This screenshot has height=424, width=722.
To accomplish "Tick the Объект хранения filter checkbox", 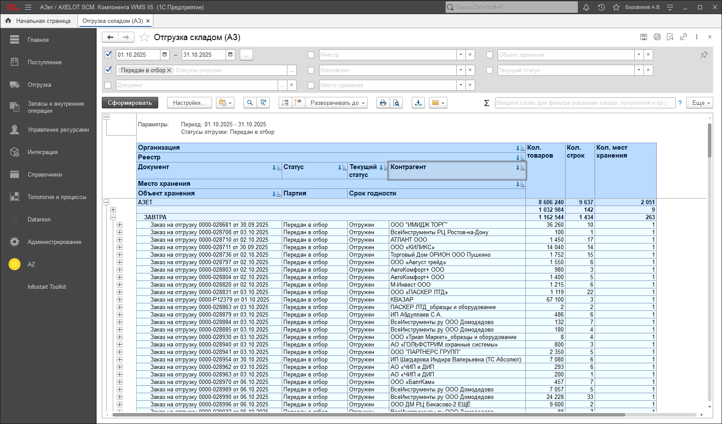I will coord(489,55).
